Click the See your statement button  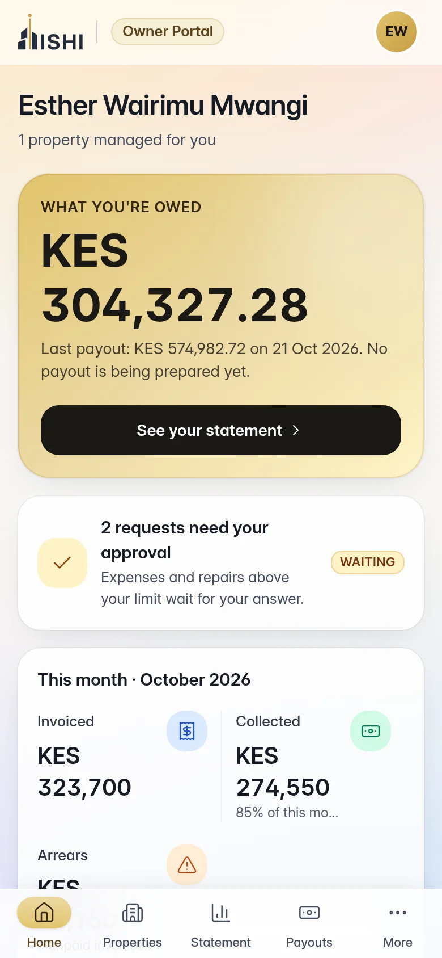tap(221, 430)
